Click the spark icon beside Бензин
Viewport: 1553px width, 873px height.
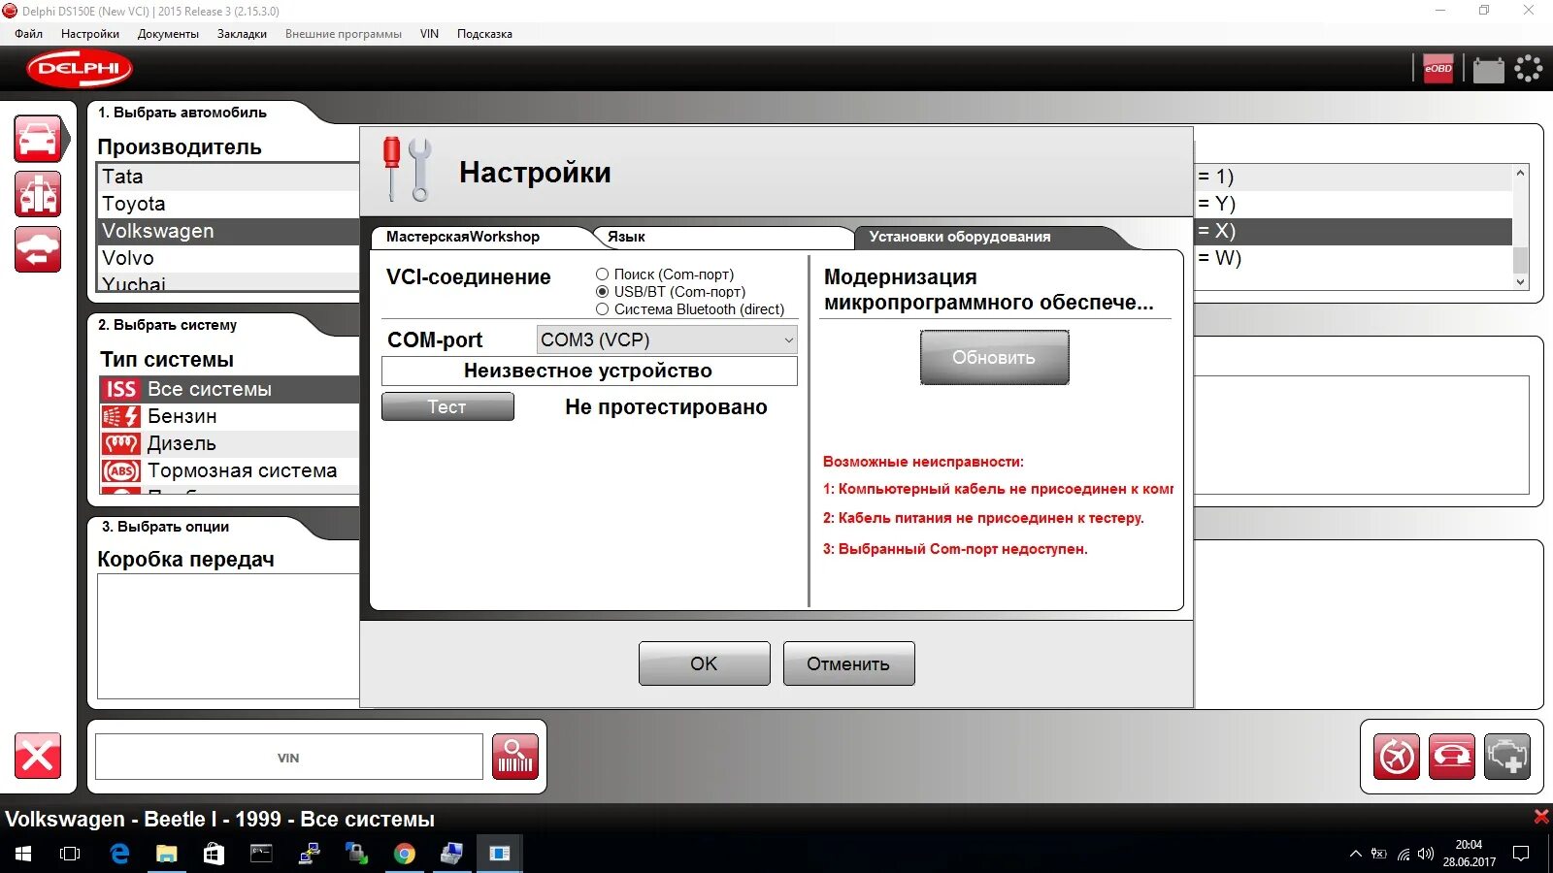(x=121, y=416)
